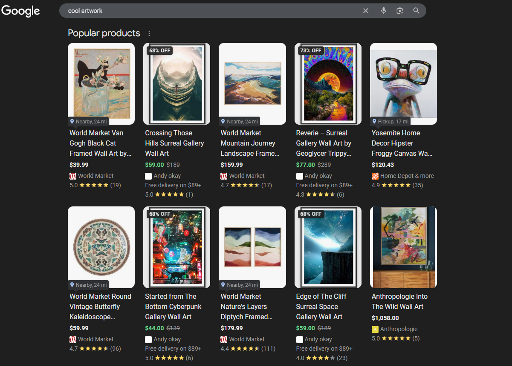Click World Market logo under Nature's Layers Diptych
The image size is (512, 366).
[224, 339]
